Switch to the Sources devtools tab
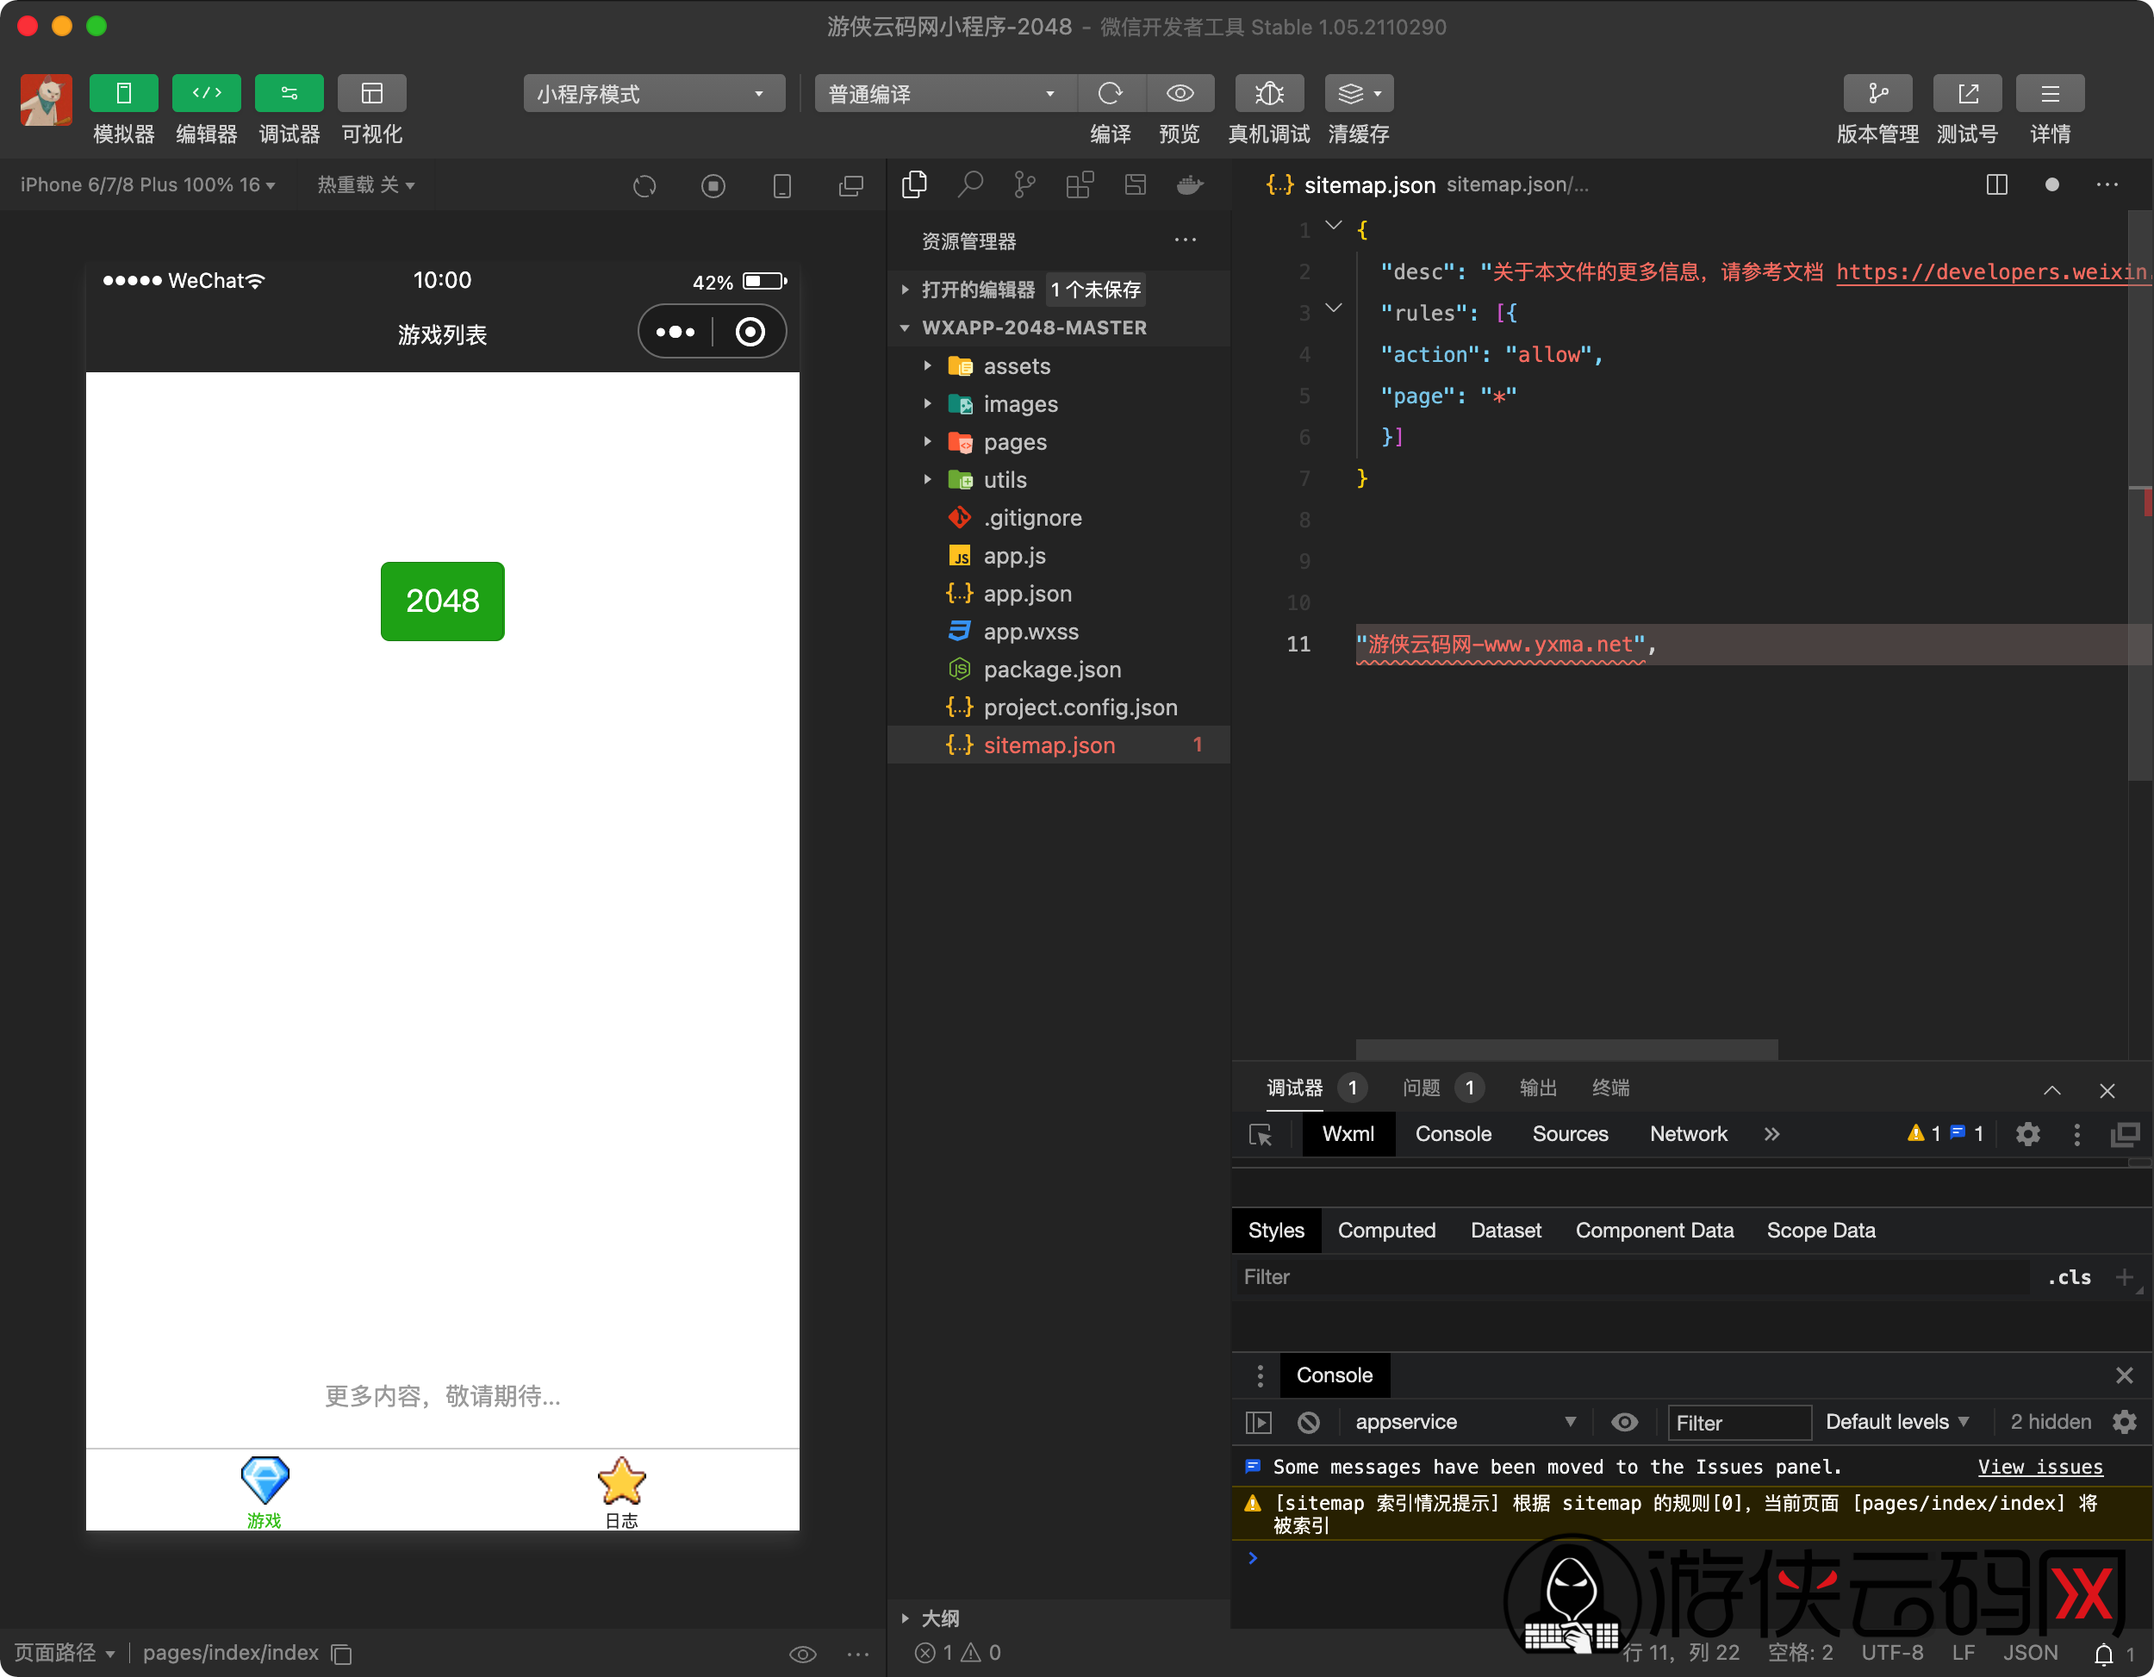This screenshot has height=1677, width=2154. pyautogui.click(x=1570, y=1134)
